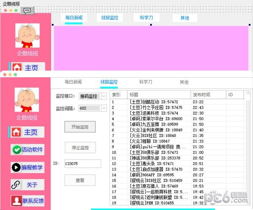Click the 标题 column header

(159, 94)
